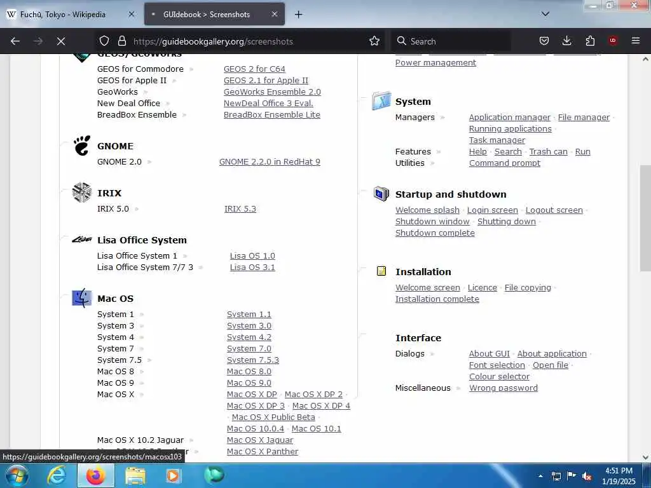Open the Wrong password link
The width and height of the screenshot is (651, 488).
504,388
